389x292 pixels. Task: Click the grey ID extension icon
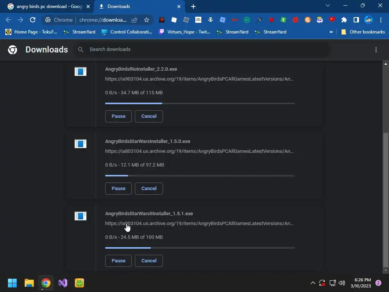pos(186,20)
